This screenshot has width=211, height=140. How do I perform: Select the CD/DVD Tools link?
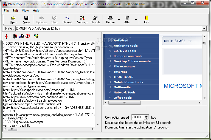click(125, 51)
